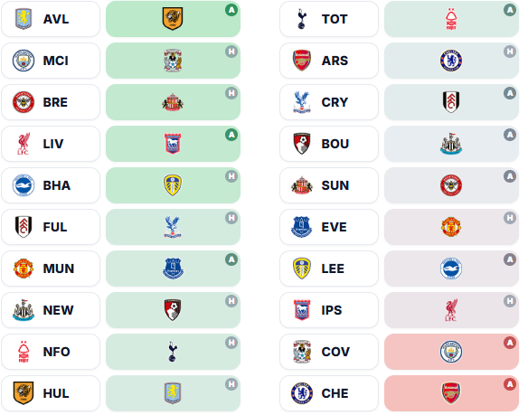This screenshot has height=415, width=528.
Task: Click the Ipswich crest in LIV fixture
Action: 173,144
